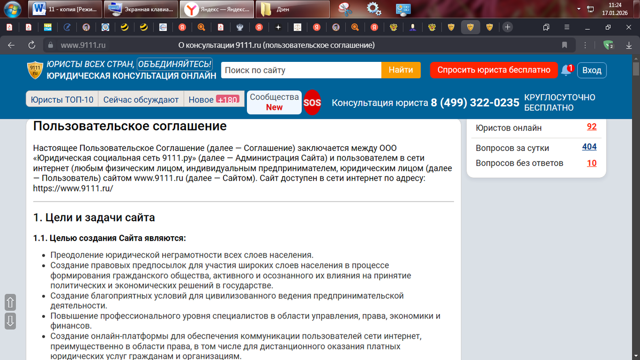Click the page title text in address bar

pos(276,45)
